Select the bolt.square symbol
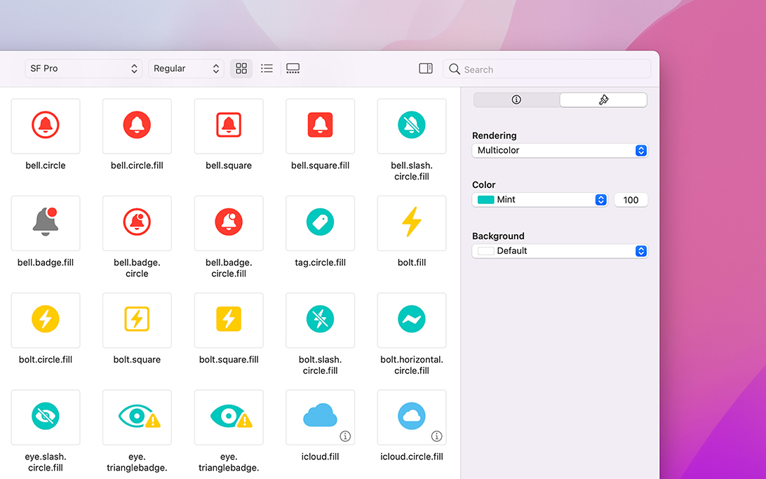Viewport: 766px width, 479px height. tap(137, 321)
